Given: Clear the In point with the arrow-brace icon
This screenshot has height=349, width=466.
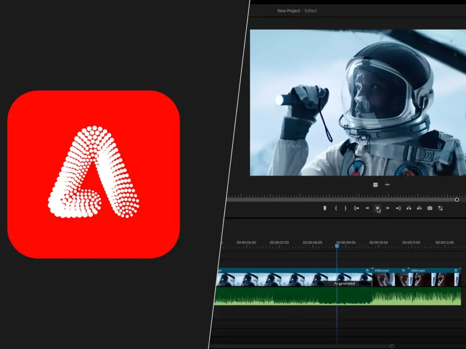Looking at the screenshot, I should pos(356,208).
